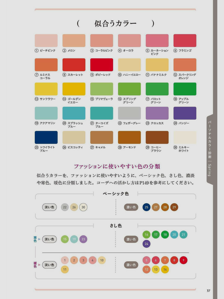
Task: Select the バナナミルク swatch
Action: pos(157,65)
